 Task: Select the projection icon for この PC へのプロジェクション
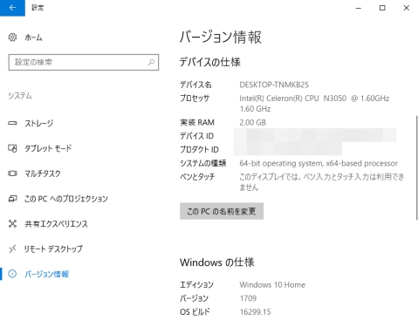pyautogui.click(x=12, y=199)
